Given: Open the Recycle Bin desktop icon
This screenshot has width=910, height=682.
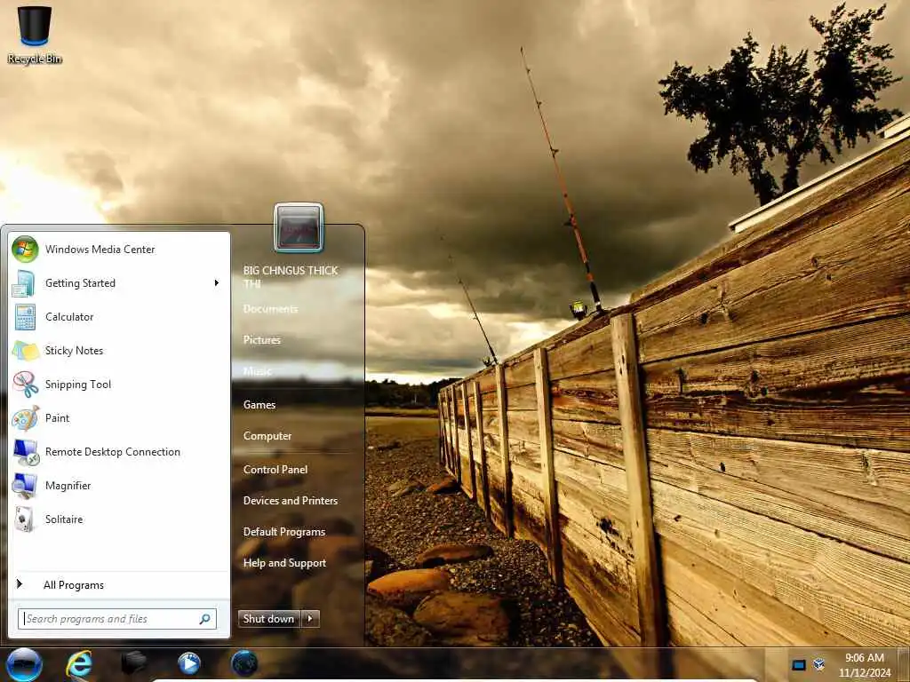Looking at the screenshot, I should [x=35, y=34].
